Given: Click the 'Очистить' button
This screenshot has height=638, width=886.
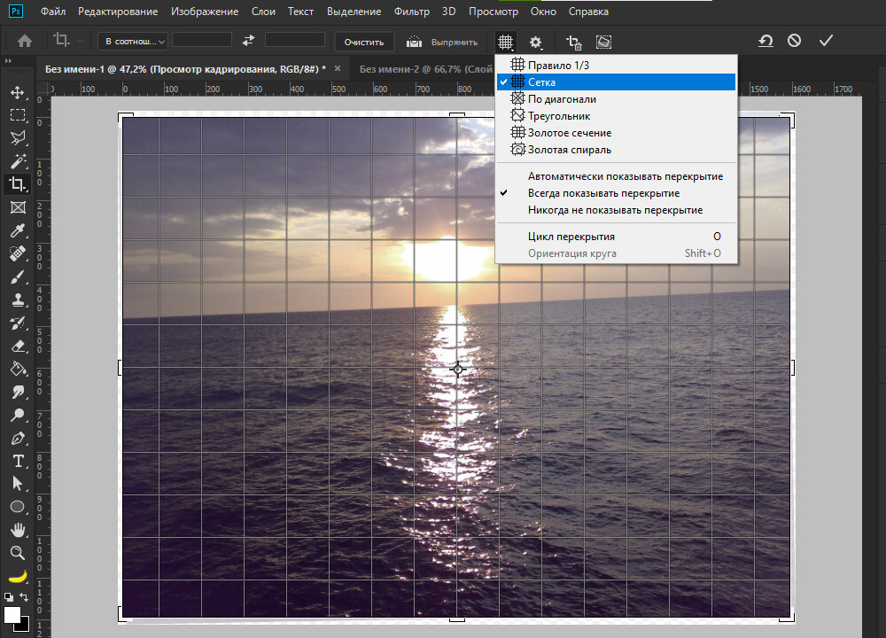Looking at the screenshot, I should click(x=364, y=42).
